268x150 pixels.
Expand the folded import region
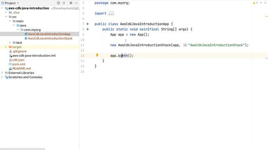pyautogui.click(x=111, y=13)
